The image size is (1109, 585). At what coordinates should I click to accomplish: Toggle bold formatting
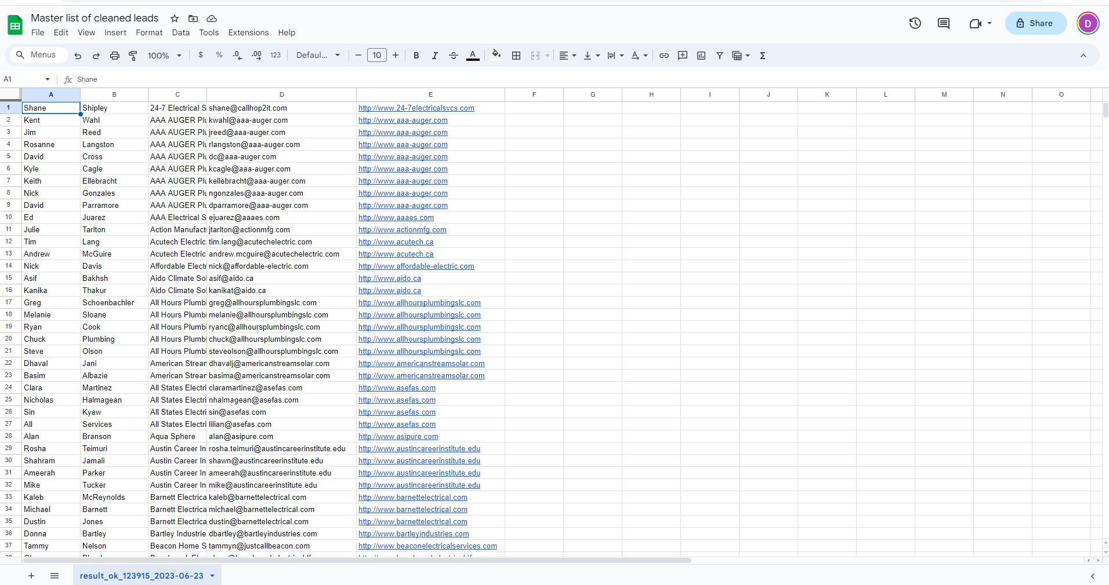pos(416,56)
